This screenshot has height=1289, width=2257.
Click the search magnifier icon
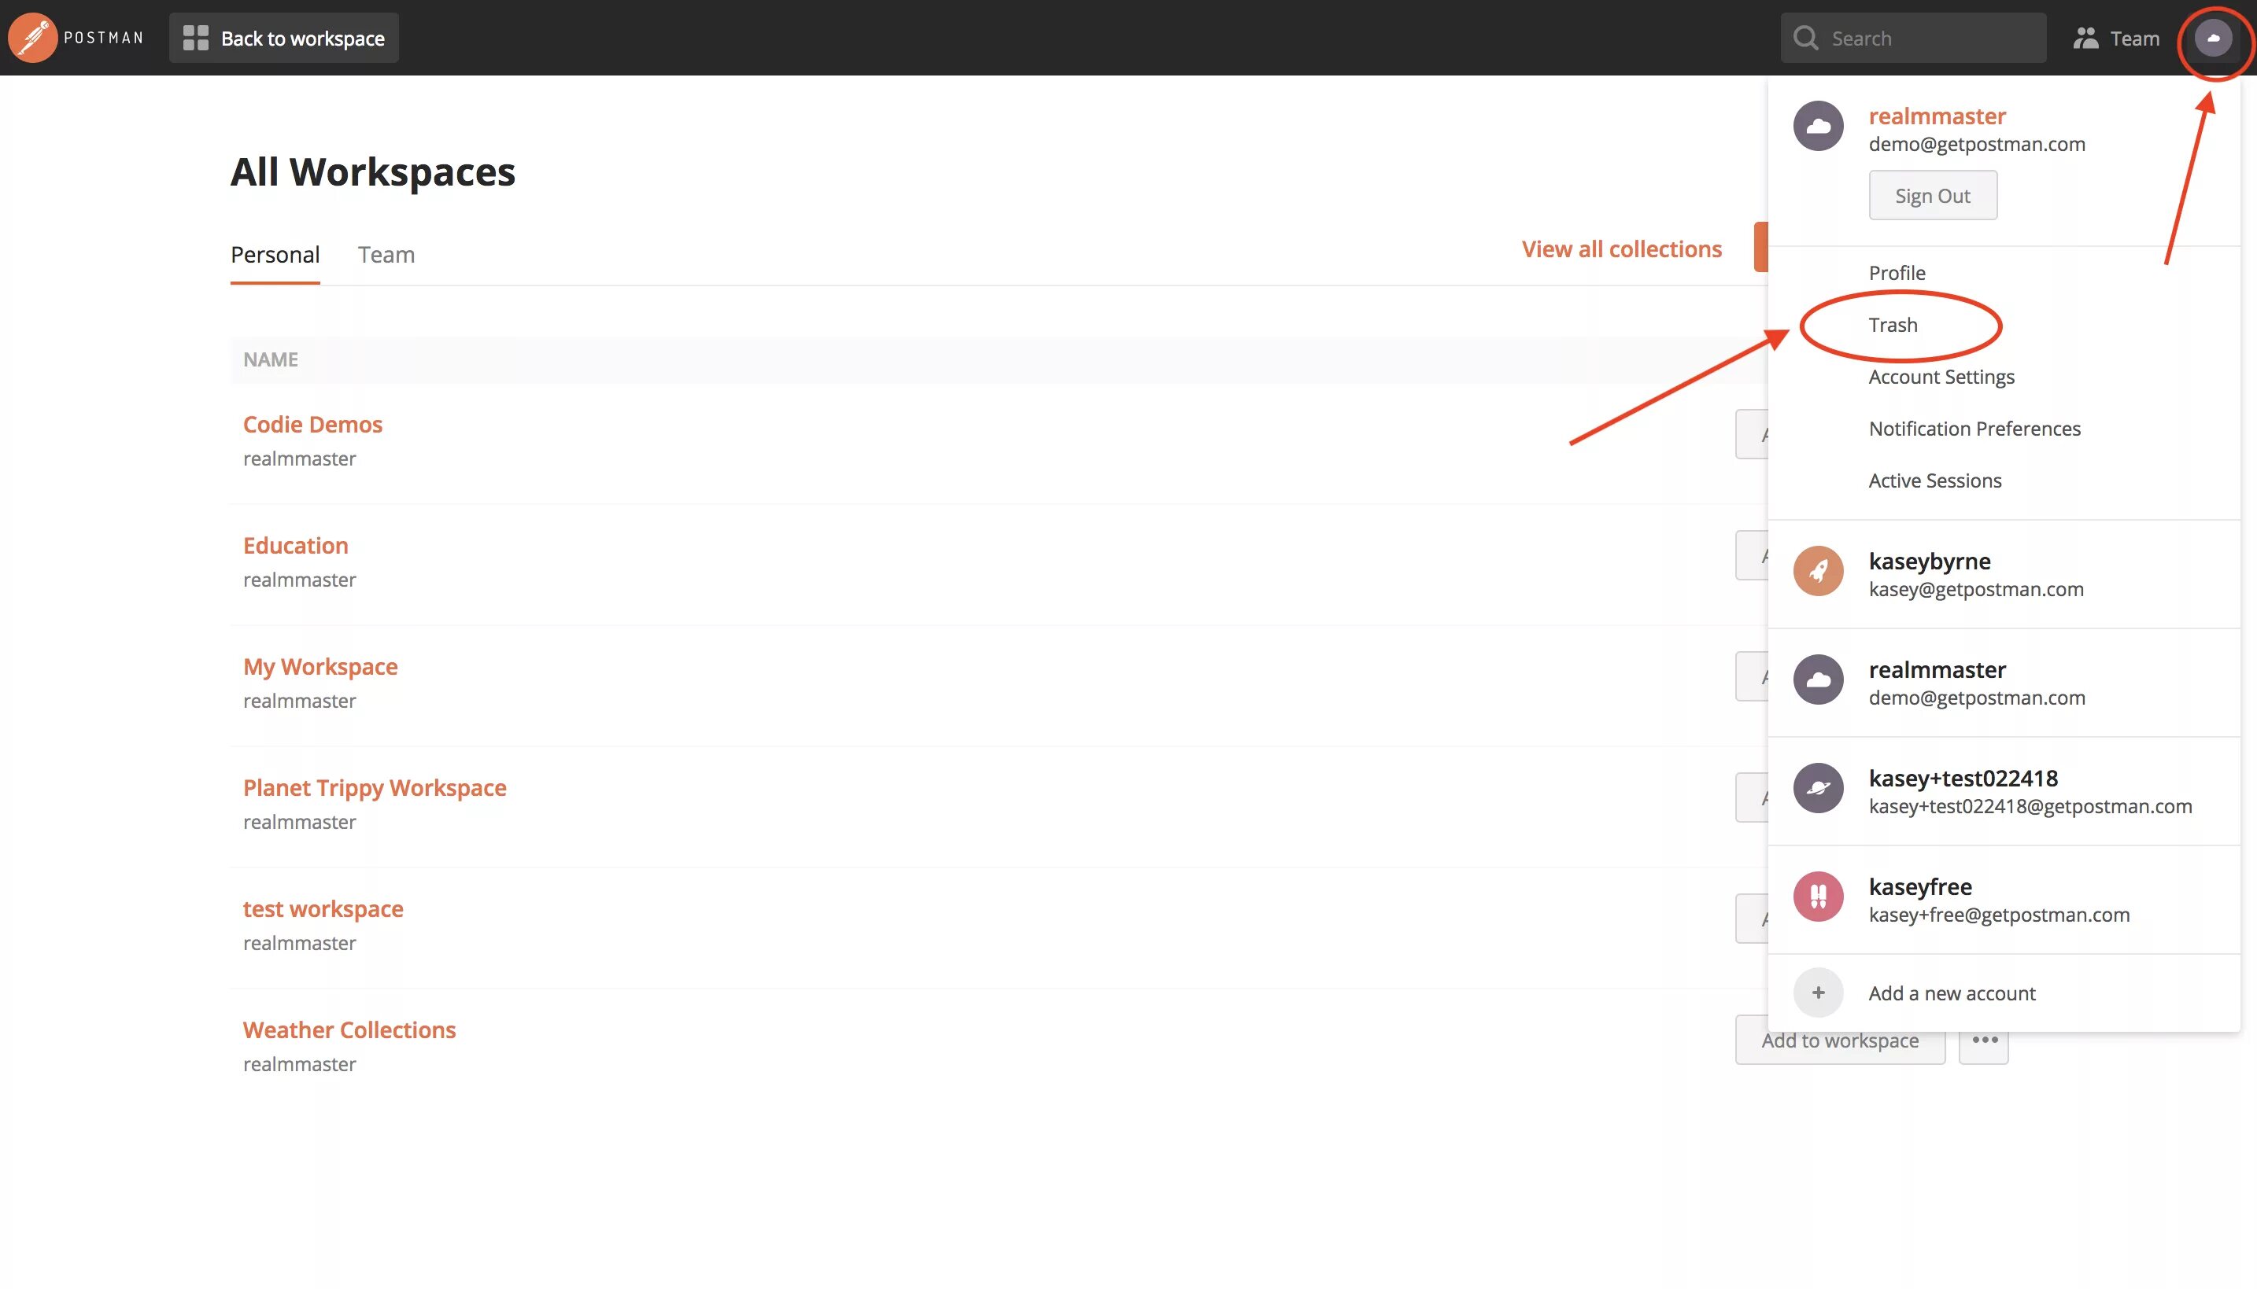click(1805, 38)
